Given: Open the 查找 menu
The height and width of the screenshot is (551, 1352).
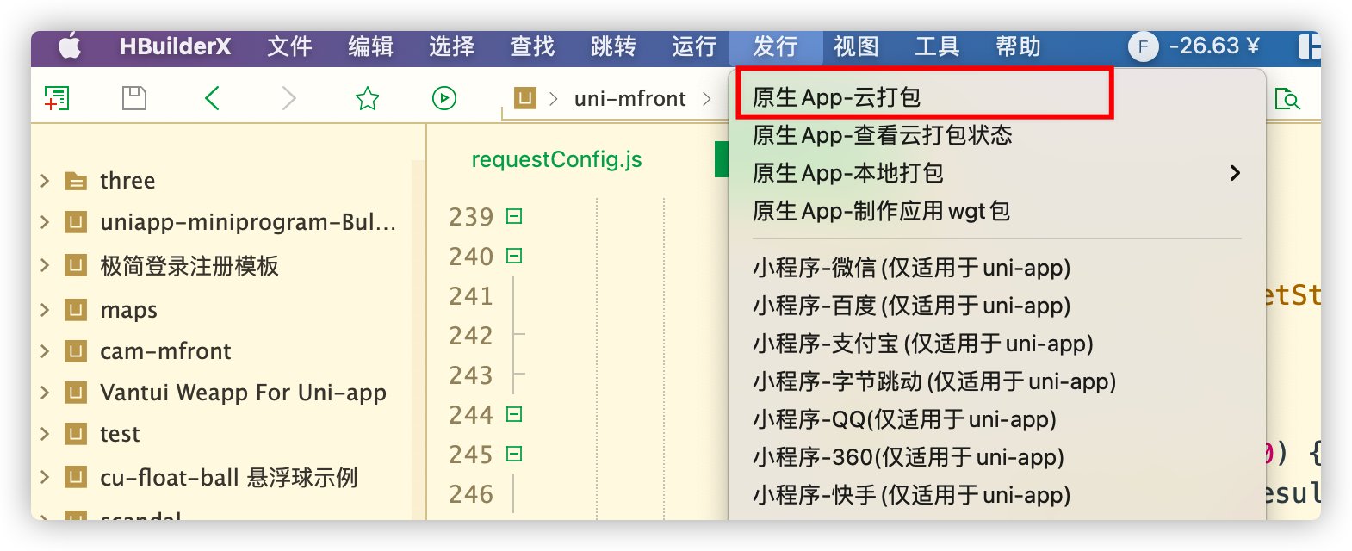Looking at the screenshot, I should 532,46.
